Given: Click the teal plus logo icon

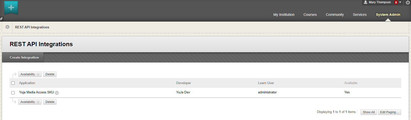Looking at the screenshot, I should click(11, 8).
